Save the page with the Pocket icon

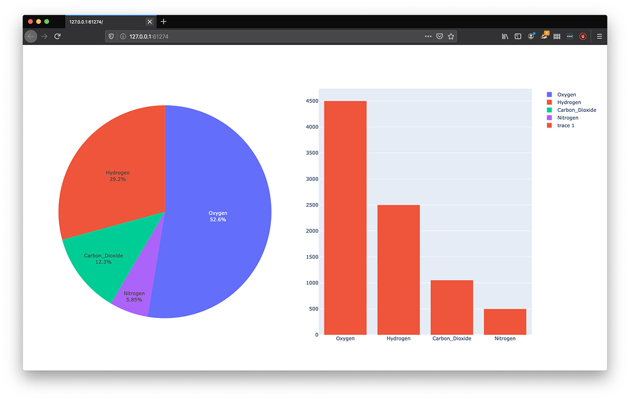coord(439,36)
